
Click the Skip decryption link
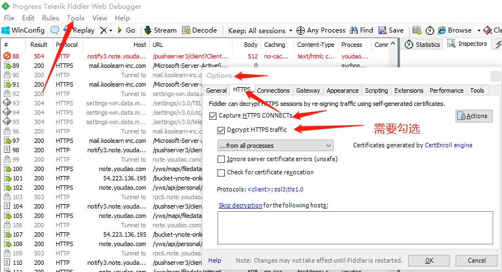point(240,205)
